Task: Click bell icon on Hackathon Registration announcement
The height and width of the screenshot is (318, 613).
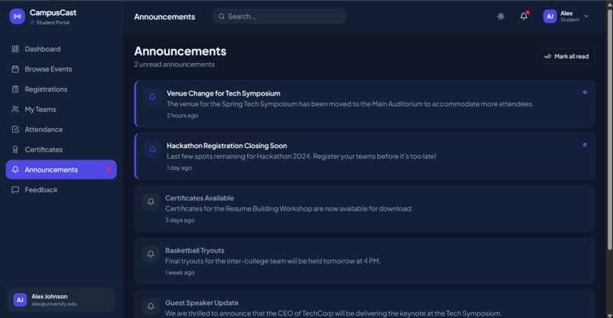Action: pyautogui.click(x=152, y=149)
